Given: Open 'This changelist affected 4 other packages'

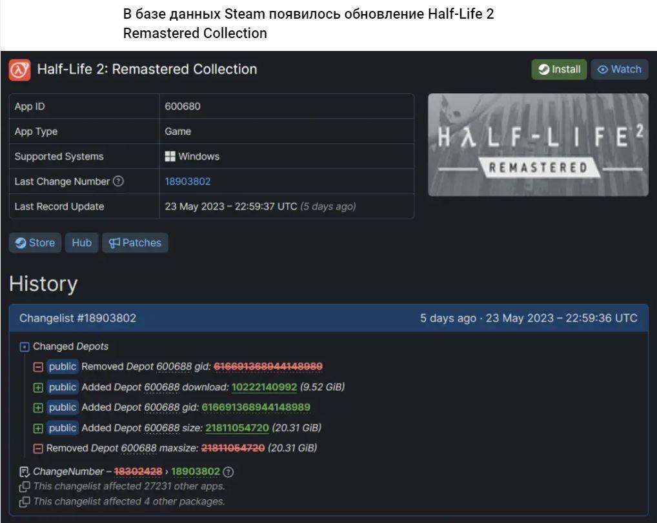Looking at the screenshot, I should coord(129,502).
